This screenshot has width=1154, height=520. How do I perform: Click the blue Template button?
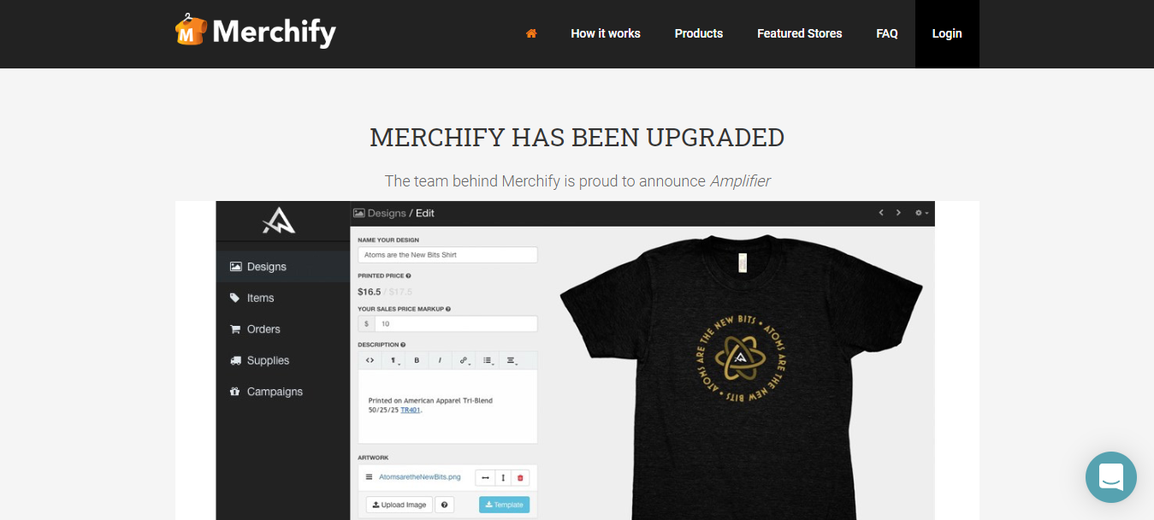pos(504,505)
